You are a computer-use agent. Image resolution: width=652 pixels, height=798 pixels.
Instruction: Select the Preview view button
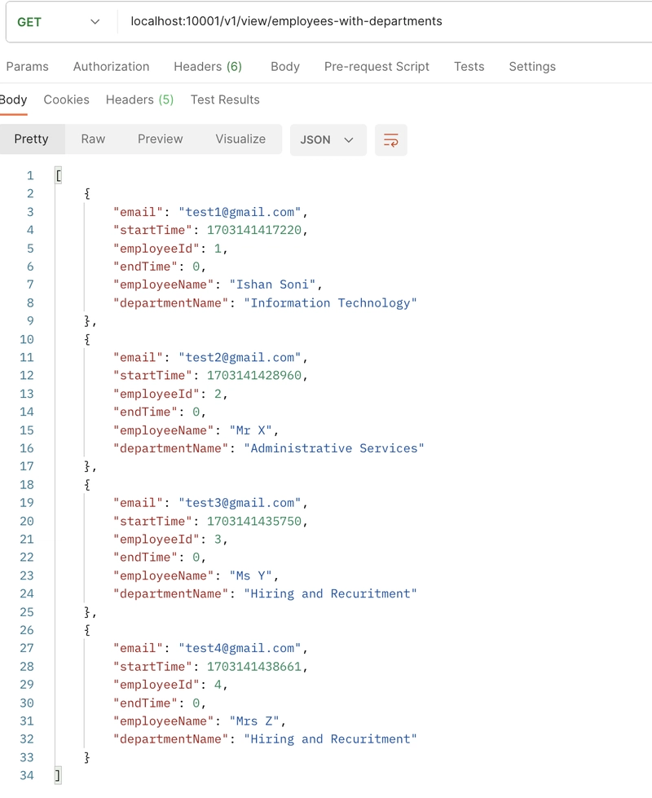(x=161, y=139)
